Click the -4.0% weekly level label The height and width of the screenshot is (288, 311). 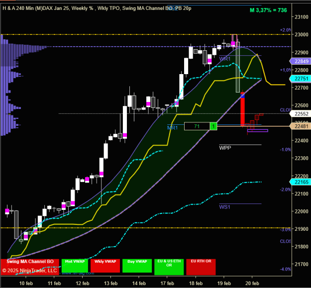tap(285, 269)
